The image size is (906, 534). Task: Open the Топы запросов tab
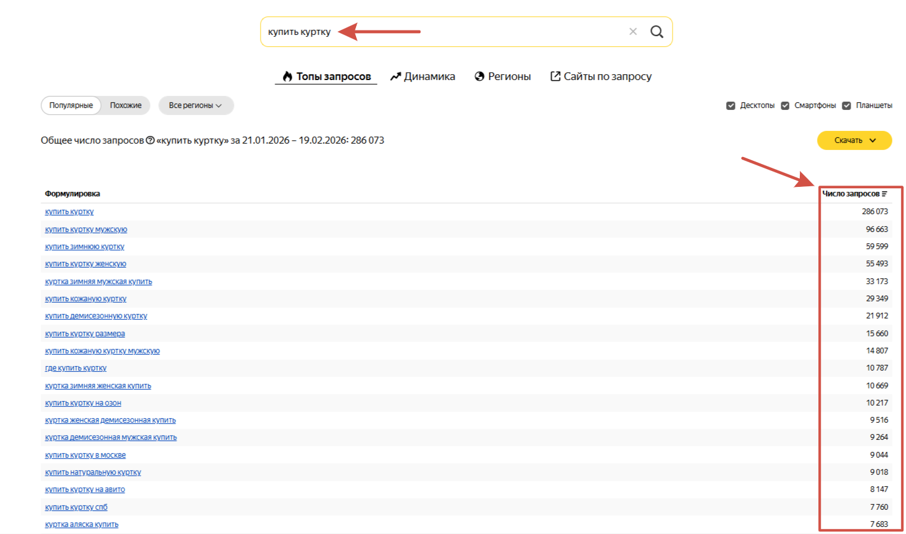pos(326,76)
